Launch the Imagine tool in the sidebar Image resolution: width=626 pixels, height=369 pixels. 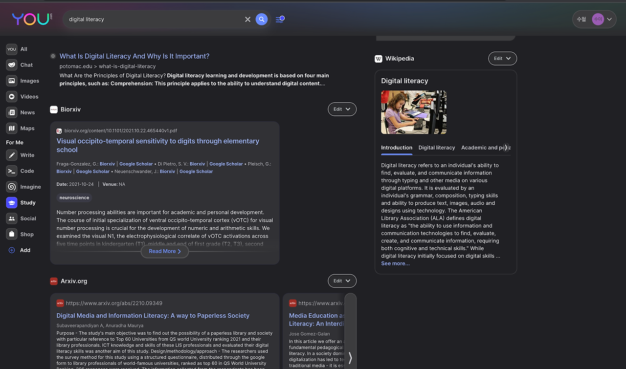tap(23, 187)
